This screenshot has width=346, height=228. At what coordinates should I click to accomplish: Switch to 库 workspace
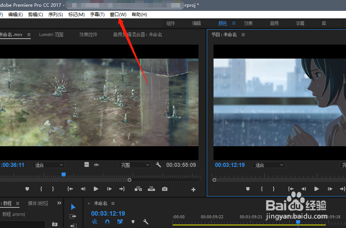(324, 23)
